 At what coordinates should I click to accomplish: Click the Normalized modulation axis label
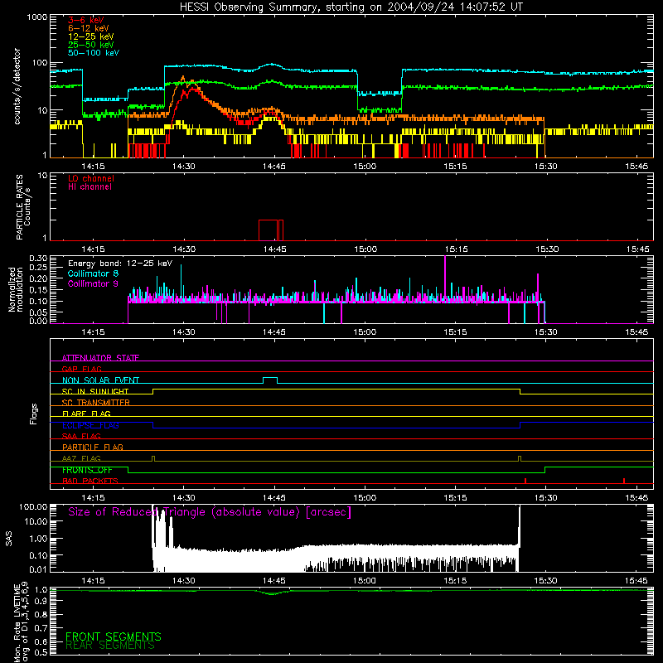tap(16, 289)
